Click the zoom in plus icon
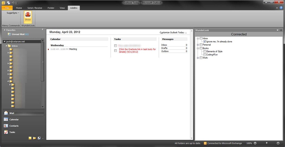The image size is (285, 147). tap(278, 143)
